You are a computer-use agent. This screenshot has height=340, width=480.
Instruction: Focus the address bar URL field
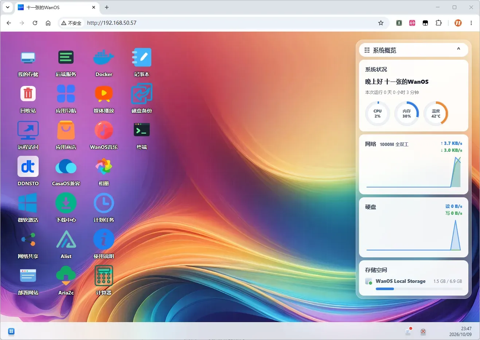pyautogui.click(x=230, y=23)
